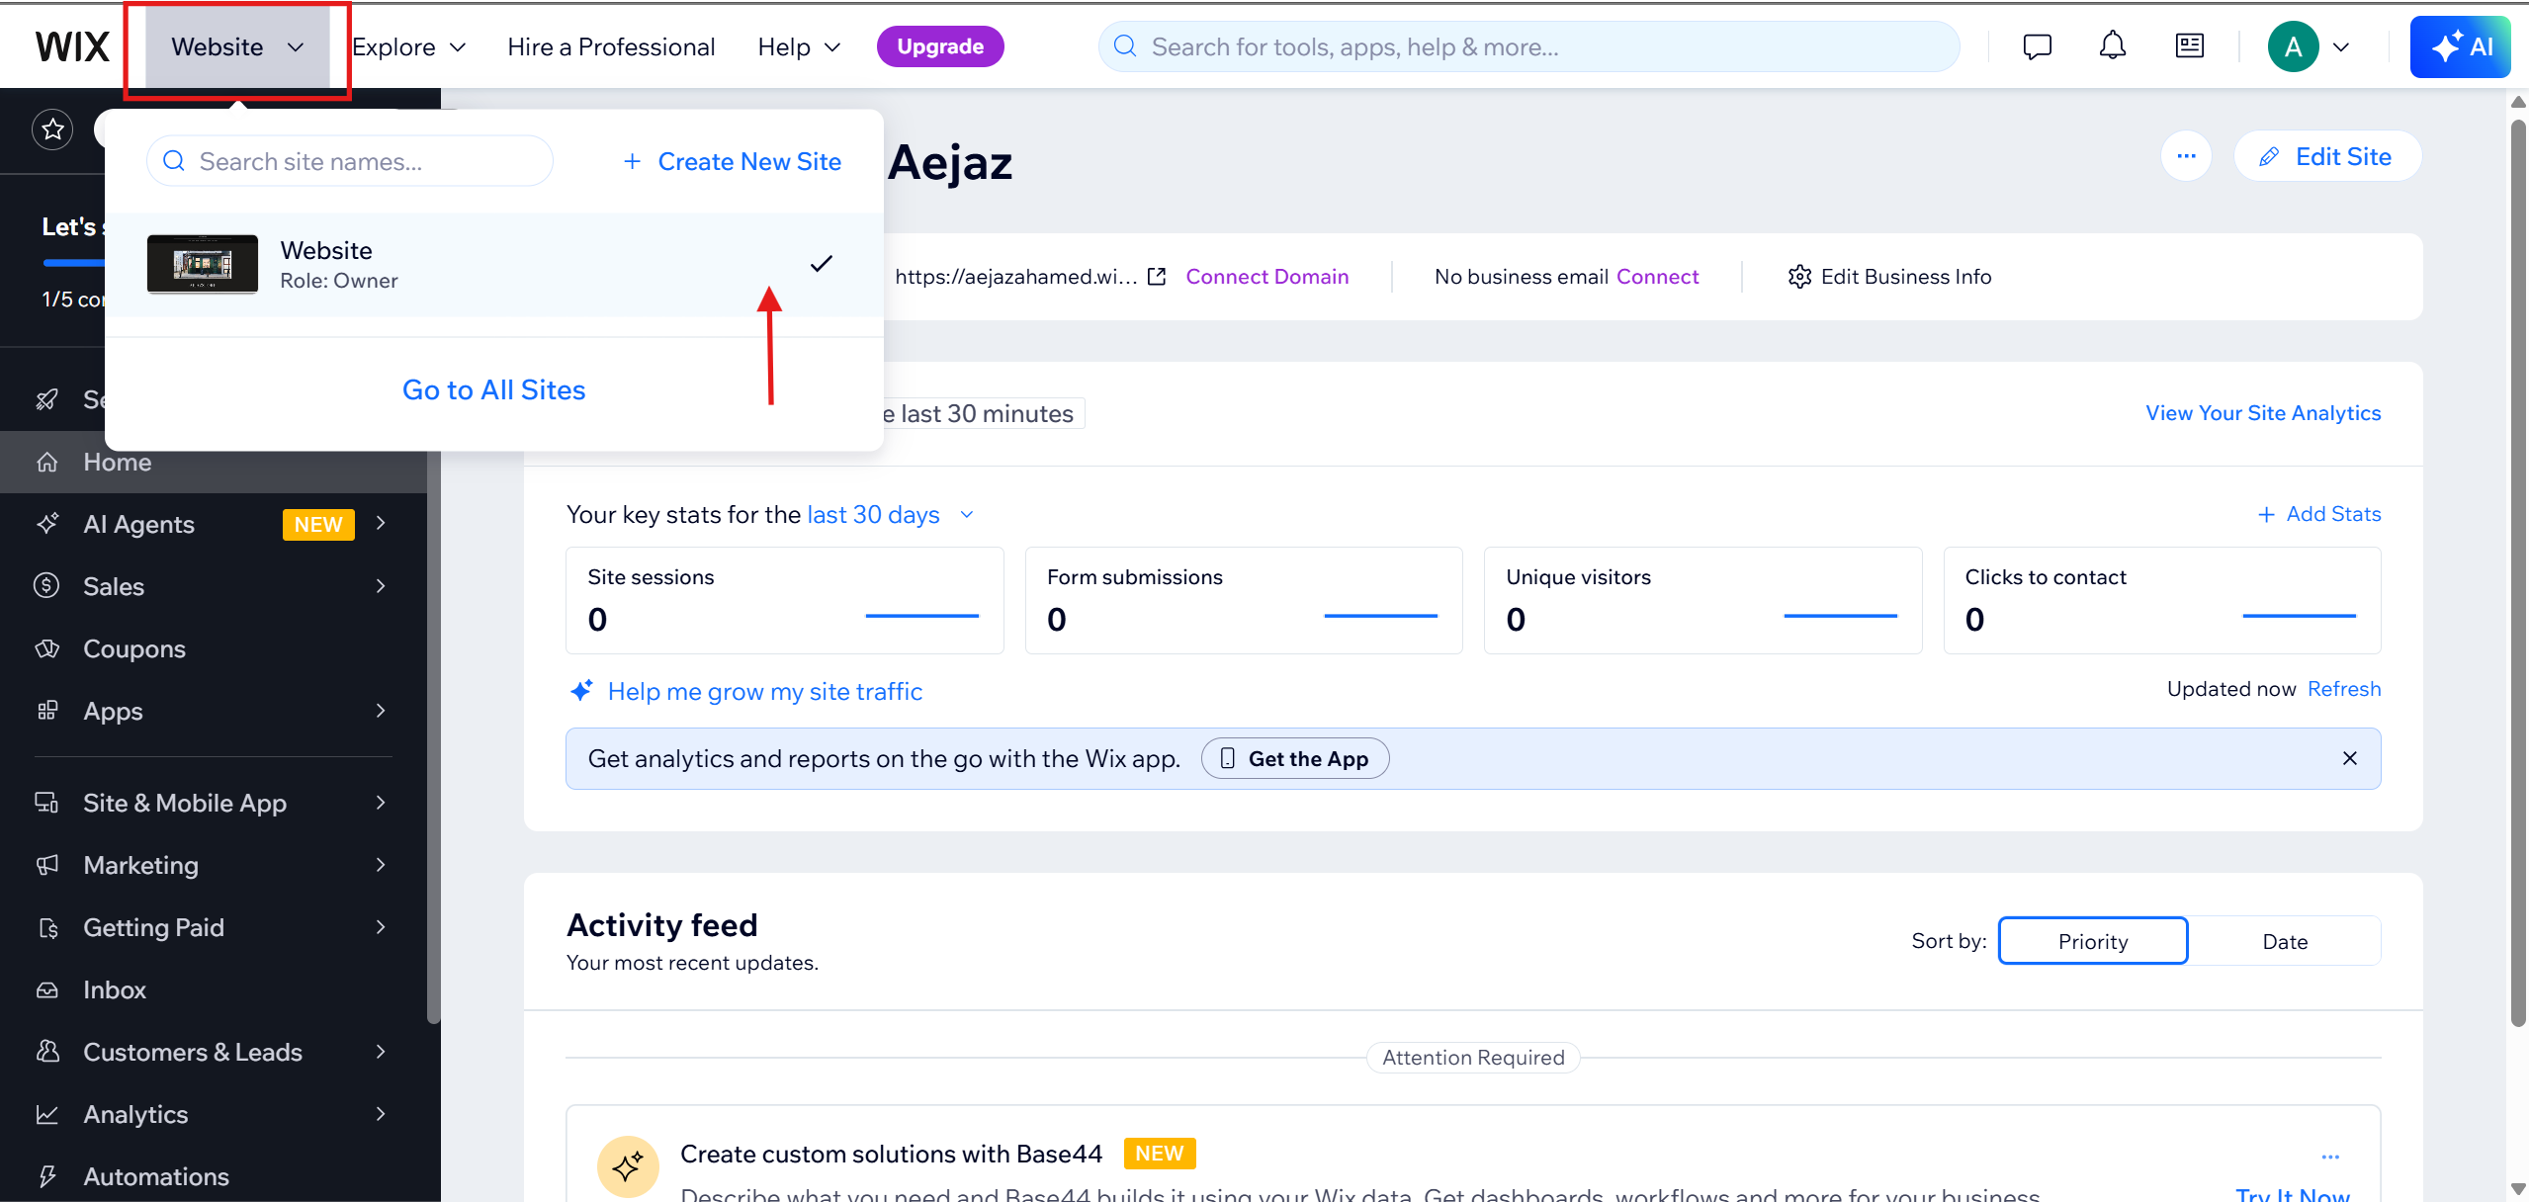Click the Automations lightning icon
Image resolution: width=2529 pixels, height=1202 pixels.
47,1176
